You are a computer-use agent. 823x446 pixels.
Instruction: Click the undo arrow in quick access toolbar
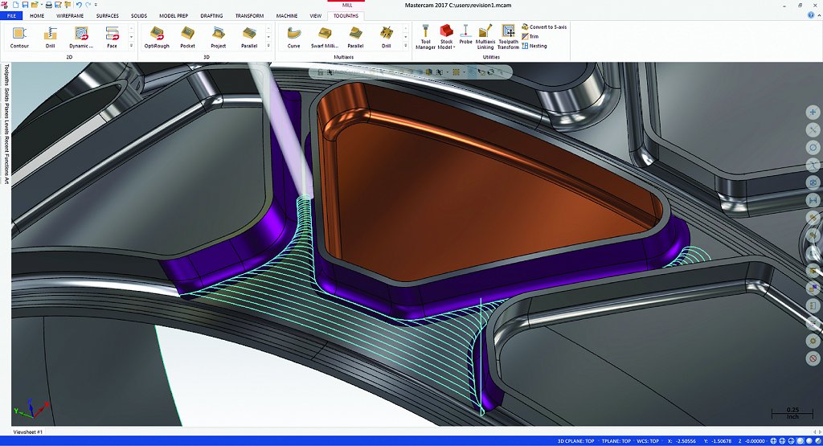[x=79, y=5]
